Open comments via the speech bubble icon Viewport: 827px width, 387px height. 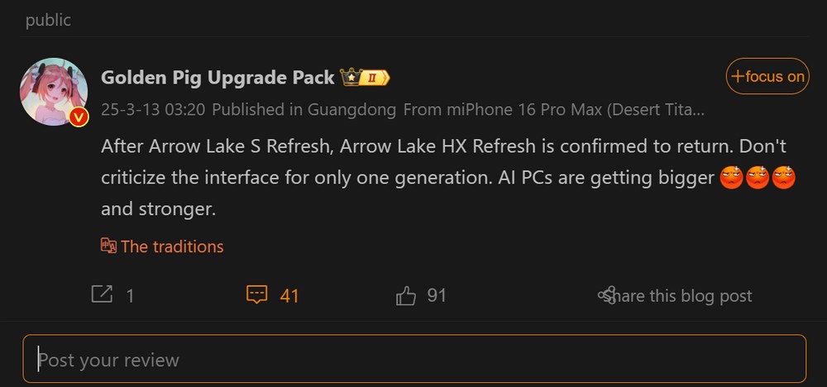pyautogui.click(x=257, y=294)
